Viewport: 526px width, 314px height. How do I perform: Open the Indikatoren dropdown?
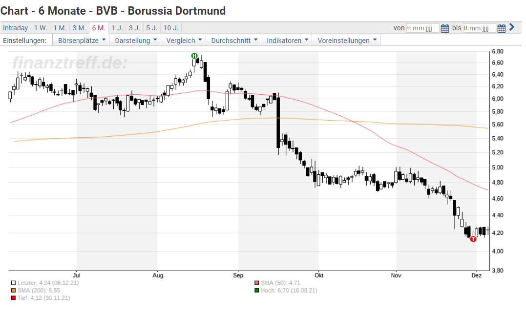[x=287, y=40]
